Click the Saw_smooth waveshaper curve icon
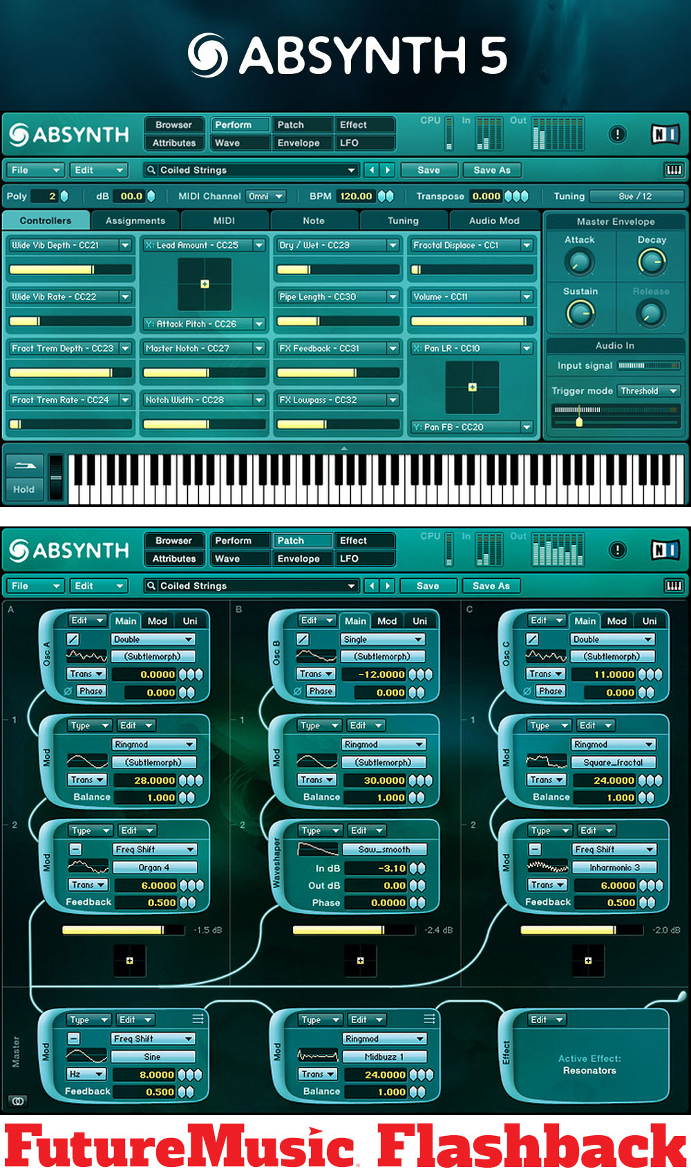The height and width of the screenshot is (1176, 691). pyautogui.click(x=318, y=849)
